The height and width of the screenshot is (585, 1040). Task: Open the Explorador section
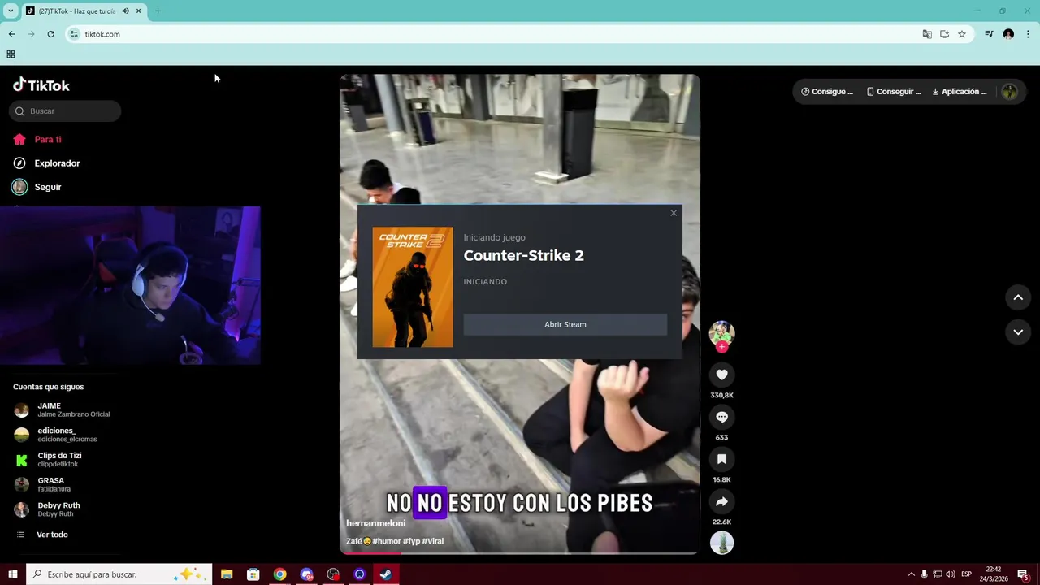point(46,163)
